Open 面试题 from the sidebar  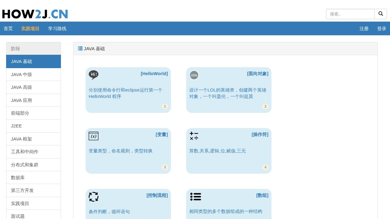pyautogui.click(x=18, y=216)
